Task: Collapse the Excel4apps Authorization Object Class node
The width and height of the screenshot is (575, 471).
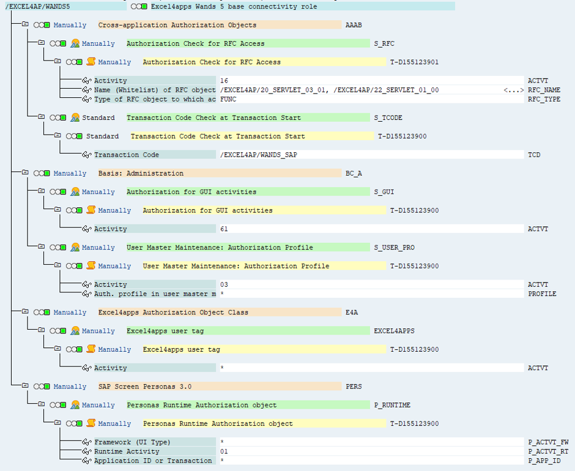Action: 25,311
